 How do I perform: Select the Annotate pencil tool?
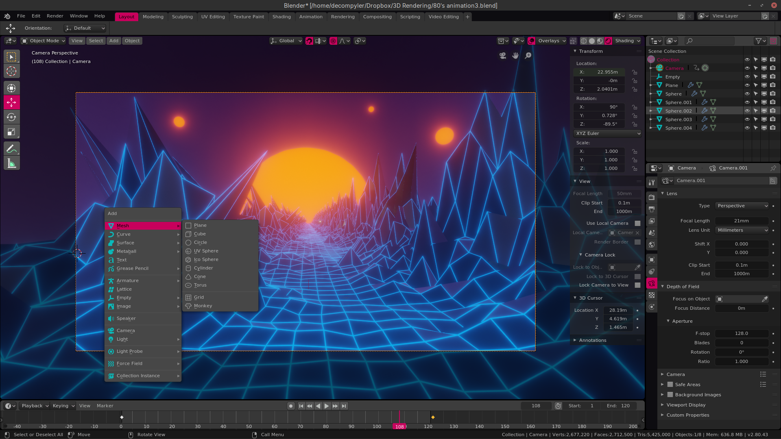[11, 149]
